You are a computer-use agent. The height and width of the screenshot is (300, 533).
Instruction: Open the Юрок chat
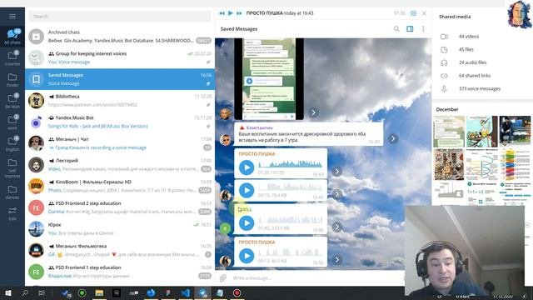120,229
